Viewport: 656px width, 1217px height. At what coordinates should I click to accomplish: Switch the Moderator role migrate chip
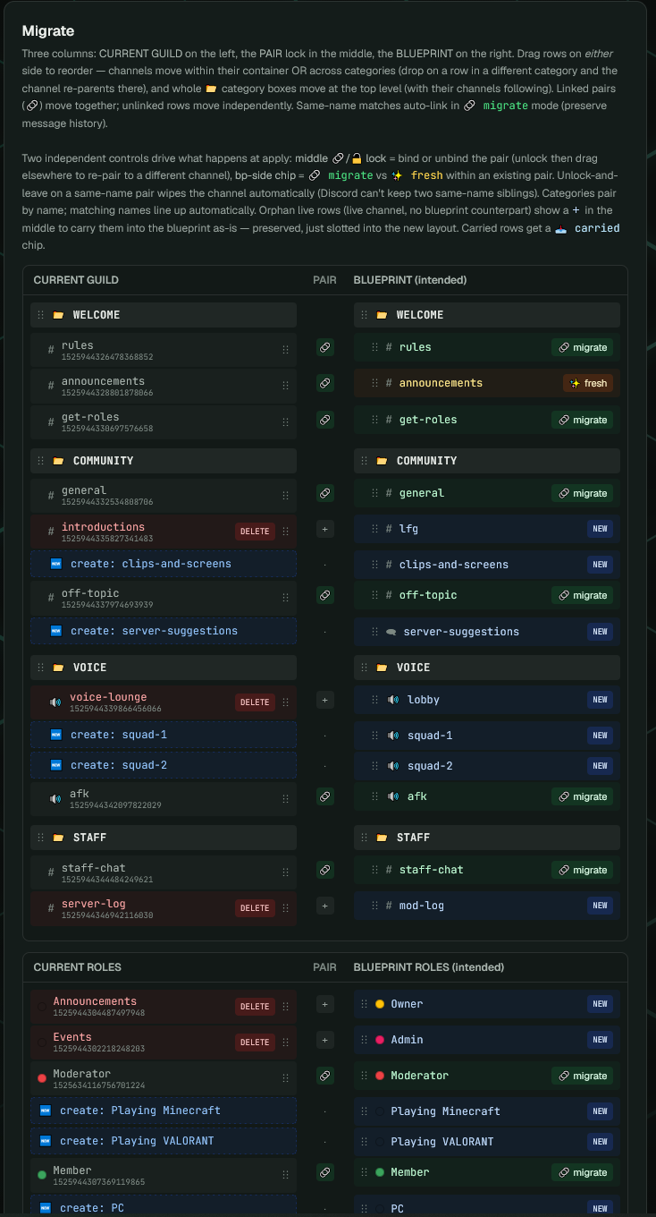pyautogui.click(x=582, y=1076)
